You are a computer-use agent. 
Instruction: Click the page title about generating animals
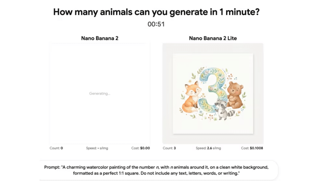click(x=156, y=12)
